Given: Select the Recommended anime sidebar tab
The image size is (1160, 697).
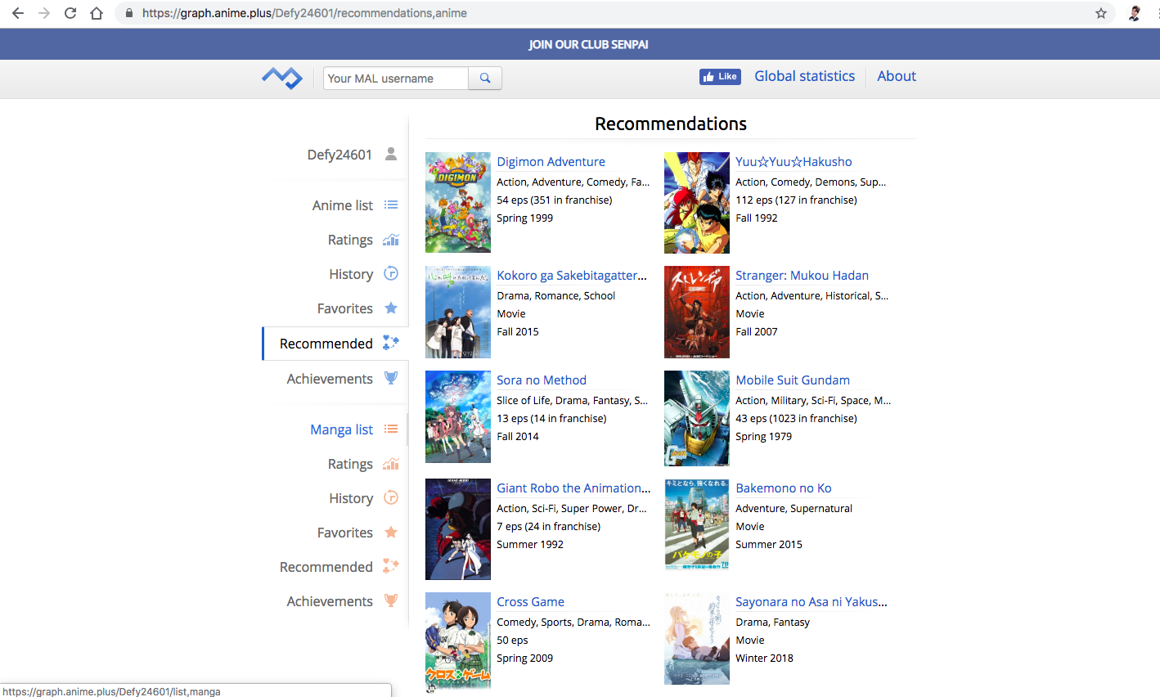Looking at the screenshot, I should pos(326,344).
